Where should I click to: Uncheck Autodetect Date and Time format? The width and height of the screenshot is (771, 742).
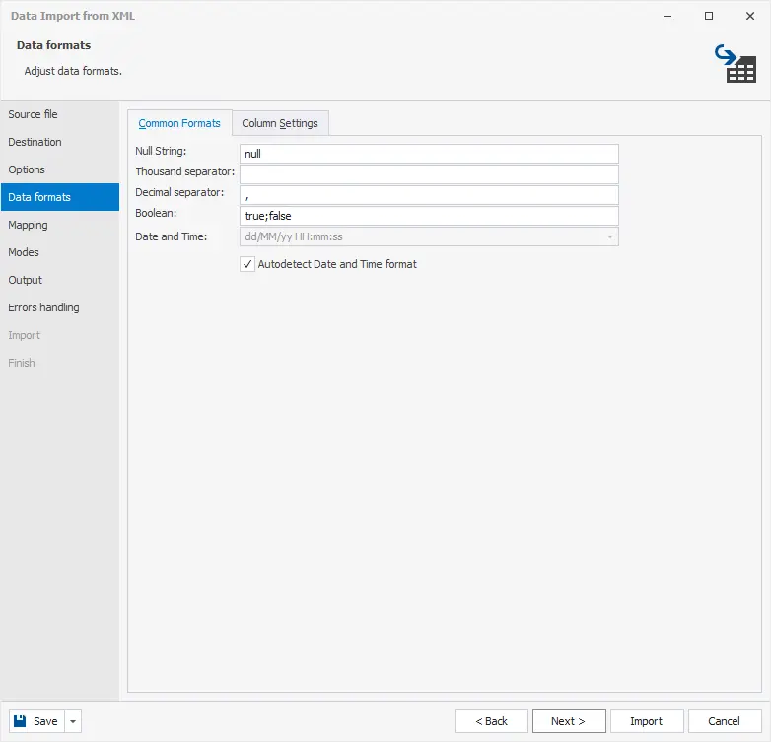point(247,264)
